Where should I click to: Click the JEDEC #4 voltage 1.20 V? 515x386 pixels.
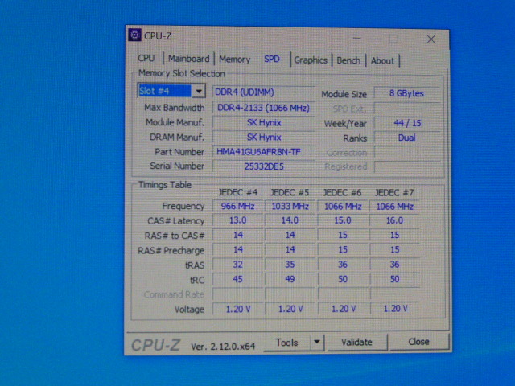pyautogui.click(x=238, y=309)
